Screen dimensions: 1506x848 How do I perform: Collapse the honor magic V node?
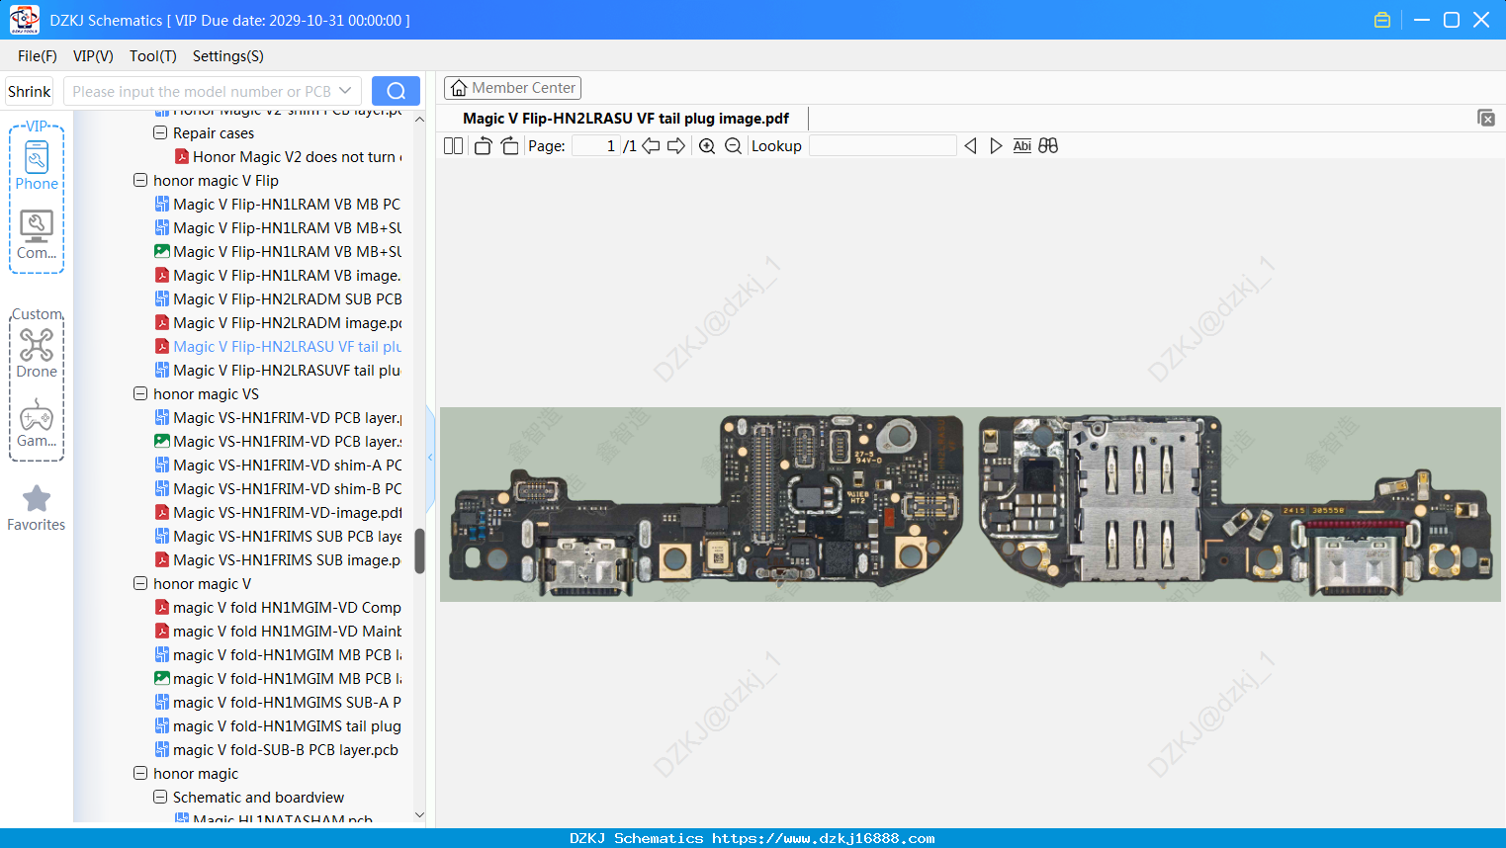140,583
